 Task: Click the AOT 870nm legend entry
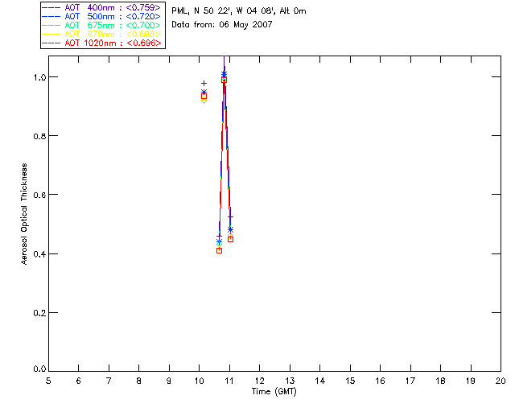(101, 34)
